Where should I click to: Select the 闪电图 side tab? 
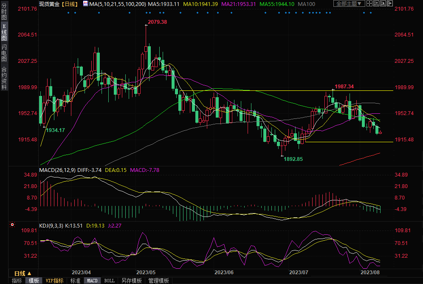tap(4, 52)
